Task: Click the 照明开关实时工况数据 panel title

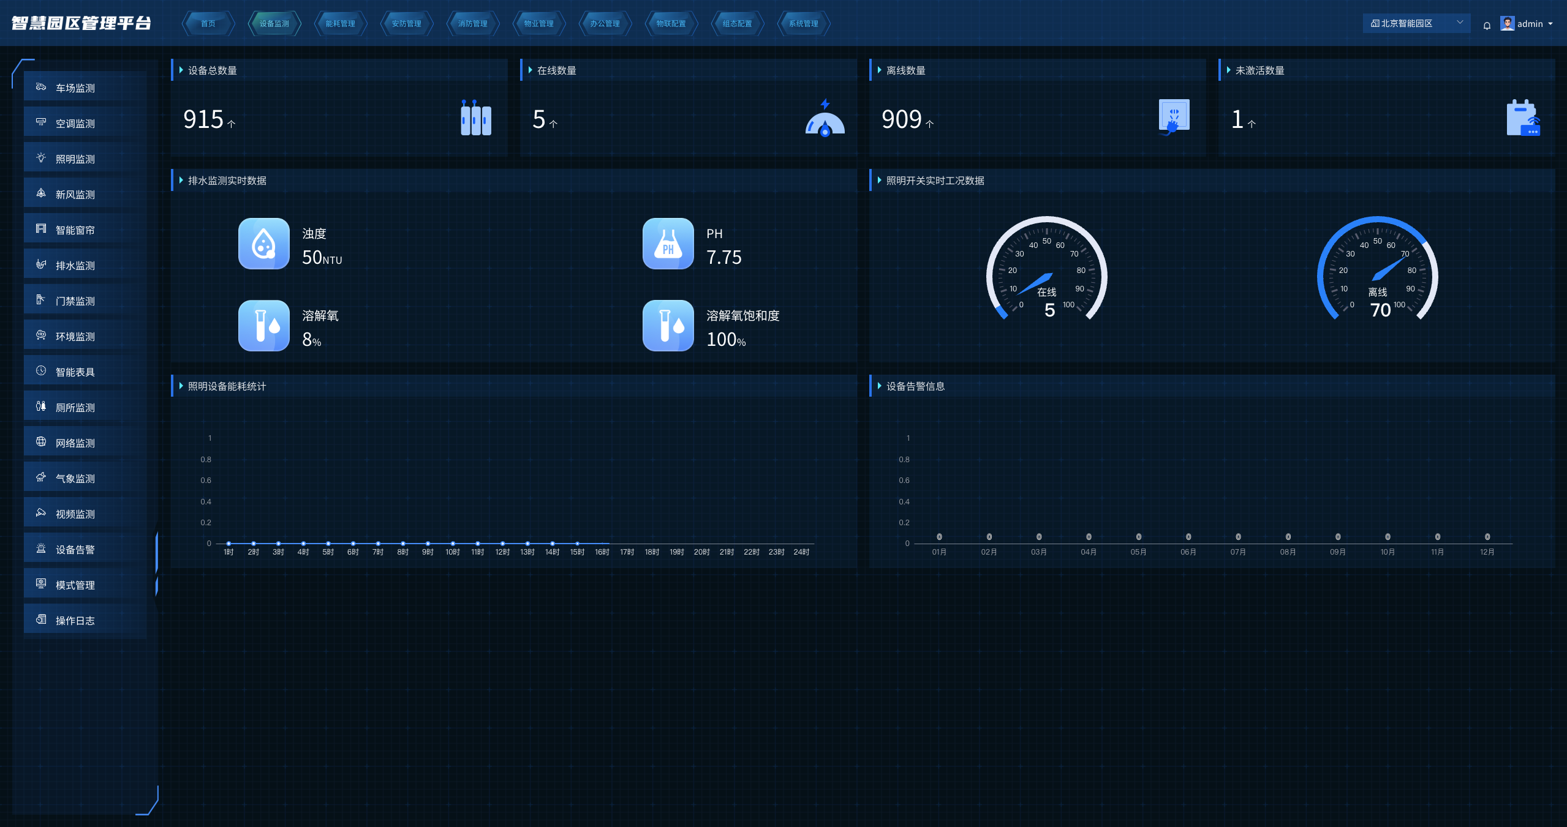Action: tap(935, 181)
